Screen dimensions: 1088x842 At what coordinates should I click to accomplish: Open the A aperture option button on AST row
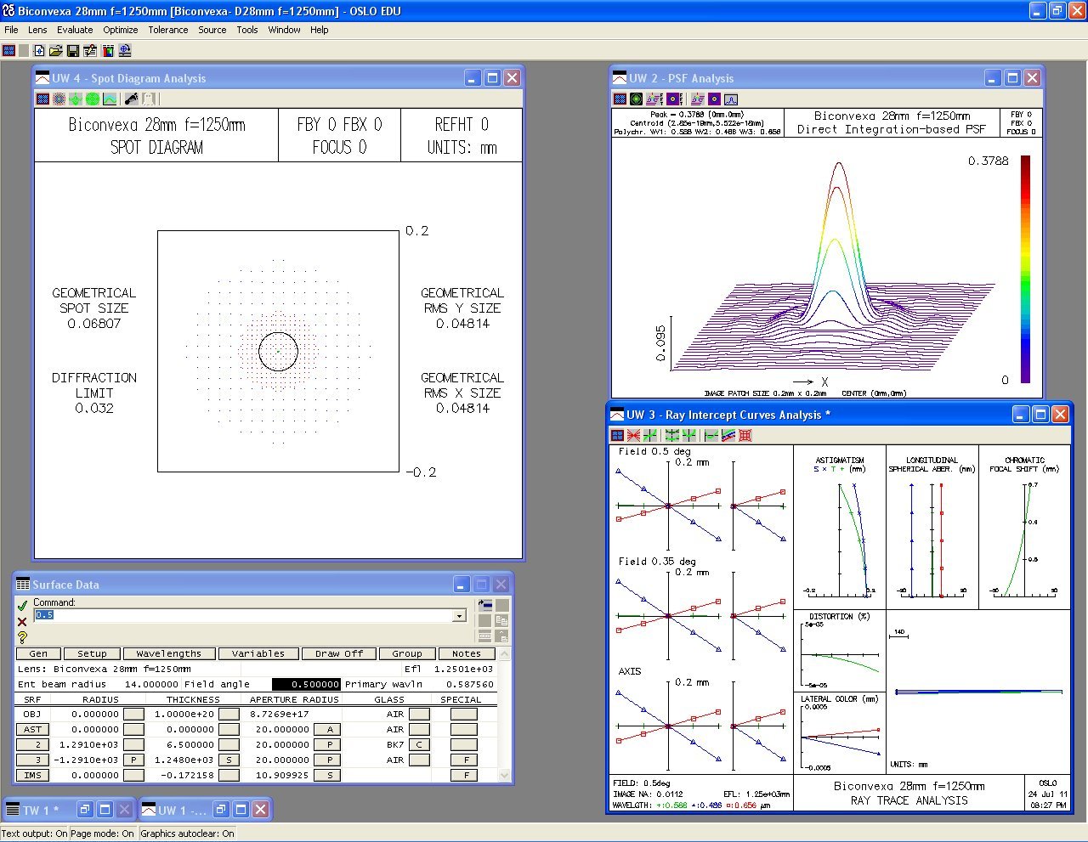(329, 729)
